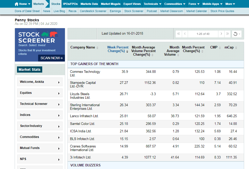Screen dimensions: 249x169
Task: Expand Welcome, Ankita sidebar item
Action: coord(40,82)
